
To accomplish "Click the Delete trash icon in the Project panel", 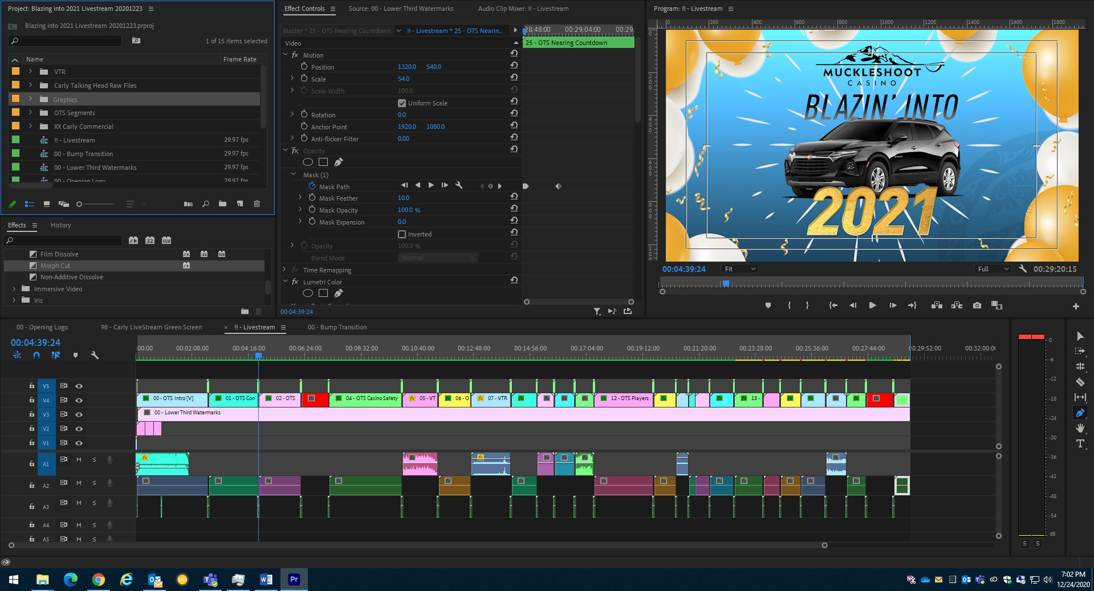I will 257,204.
